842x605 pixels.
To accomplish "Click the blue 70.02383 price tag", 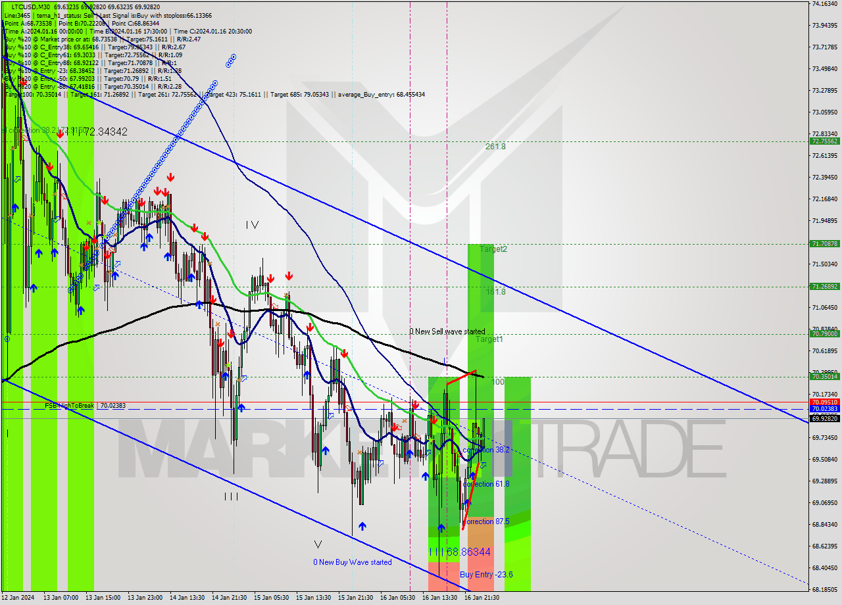I will click(825, 409).
